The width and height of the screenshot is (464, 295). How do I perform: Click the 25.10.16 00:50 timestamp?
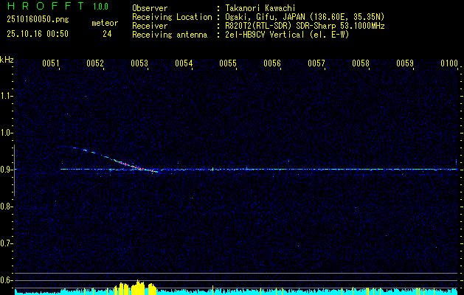[x=38, y=34]
